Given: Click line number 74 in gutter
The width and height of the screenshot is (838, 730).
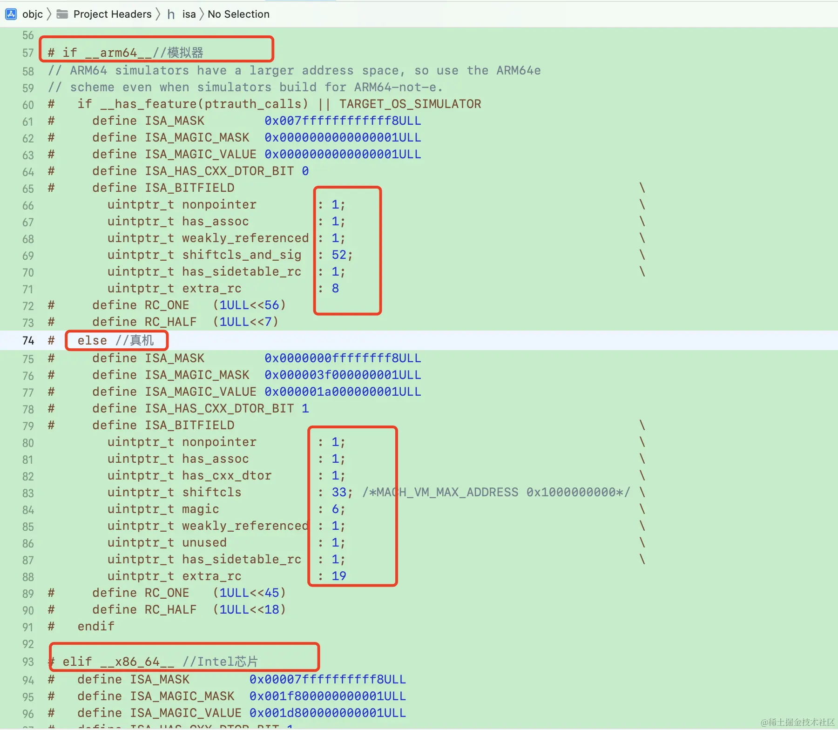Looking at the screenshot, I should (28, 341).
